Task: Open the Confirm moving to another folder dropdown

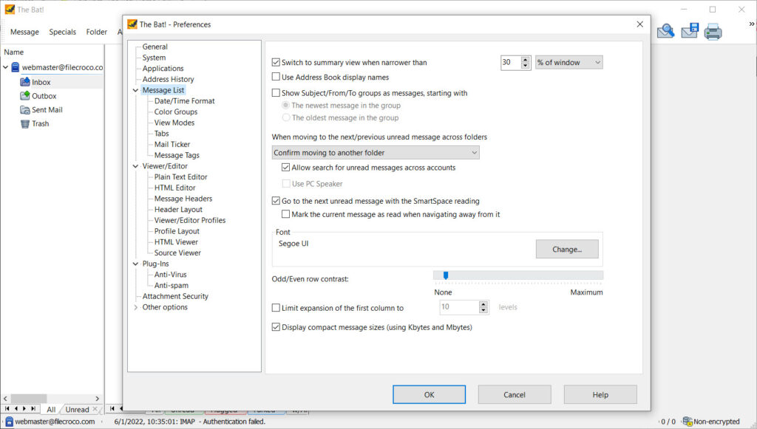Action: [x=376, y=152]
